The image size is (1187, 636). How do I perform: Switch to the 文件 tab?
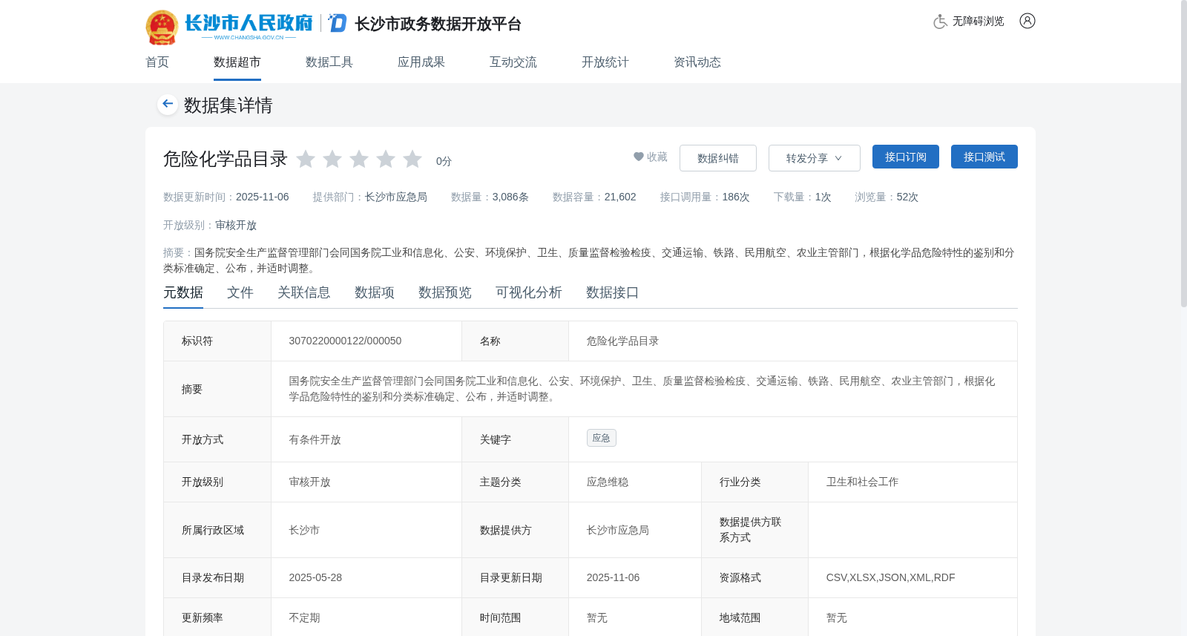(x=240, y=292)
